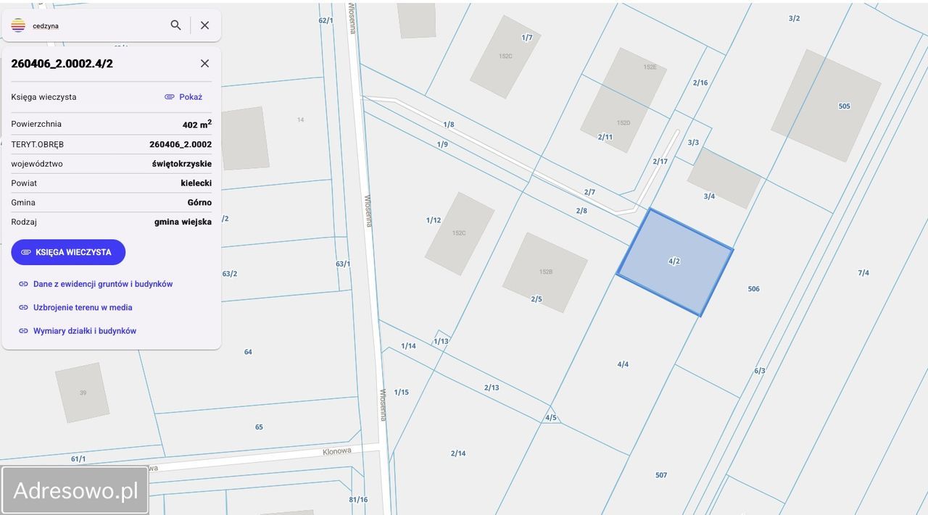
Task: Select parcel 61/1 on the map
Action: tap(78, 459)
